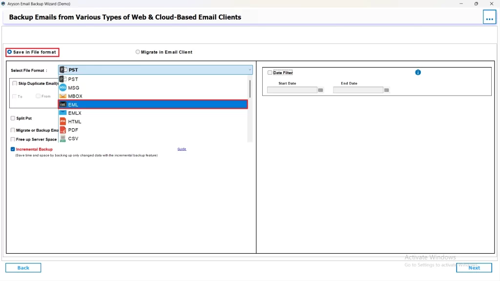This screenshot has width=500, height=281.
Task: Click the Aryson app icon in title bar
Action: pos(4,3)
